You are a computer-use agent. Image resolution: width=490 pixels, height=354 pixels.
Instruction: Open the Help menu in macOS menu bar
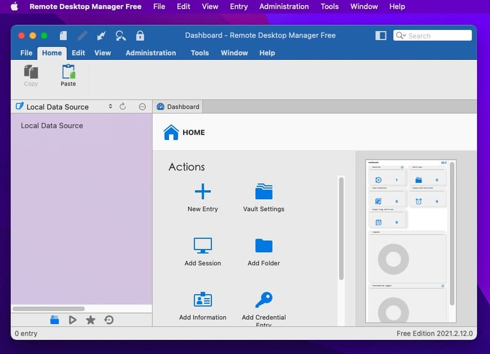(397, 7)
